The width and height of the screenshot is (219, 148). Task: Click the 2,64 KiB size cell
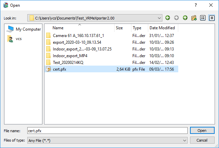(x=123, y=69)
